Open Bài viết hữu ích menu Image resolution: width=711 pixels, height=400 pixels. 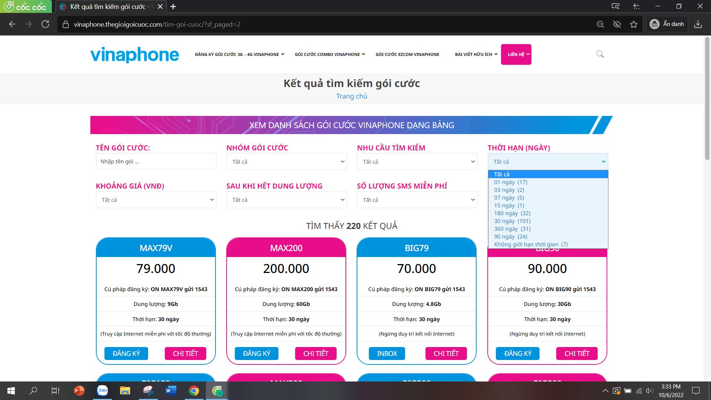[x=476, y=54]
